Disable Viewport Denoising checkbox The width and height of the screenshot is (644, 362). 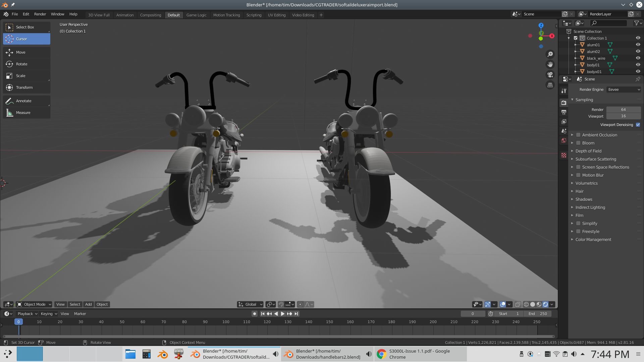[x=638, y=125]
